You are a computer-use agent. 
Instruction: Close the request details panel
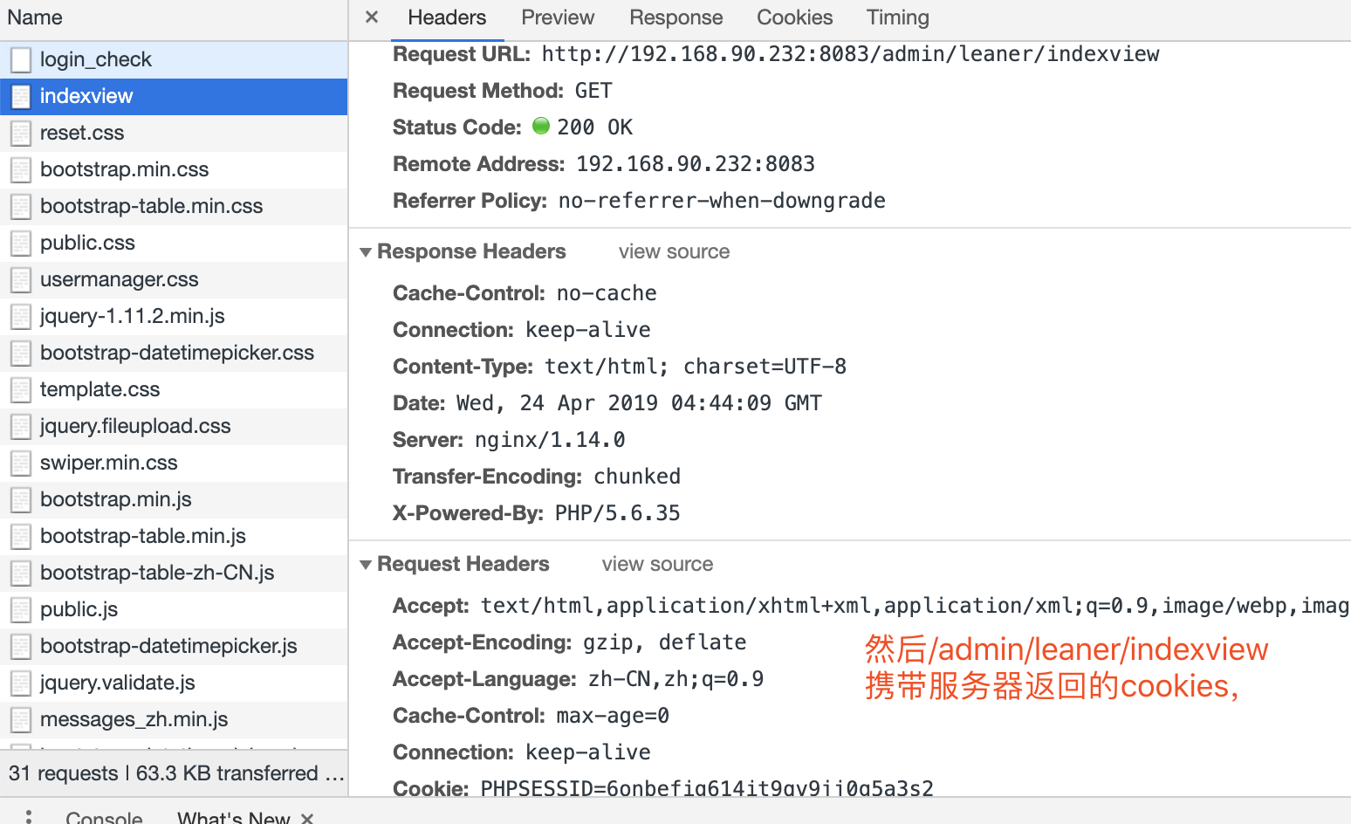click(x=372, y=17)
